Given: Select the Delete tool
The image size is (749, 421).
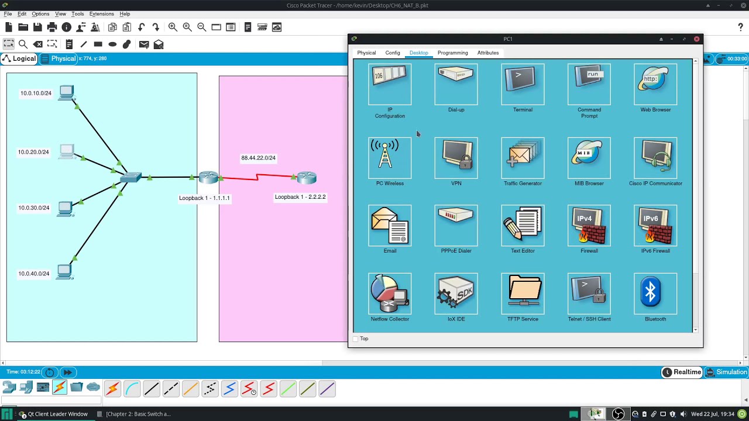Looking at the screenshot, I should pyautogui.click(x=38, y=44).
